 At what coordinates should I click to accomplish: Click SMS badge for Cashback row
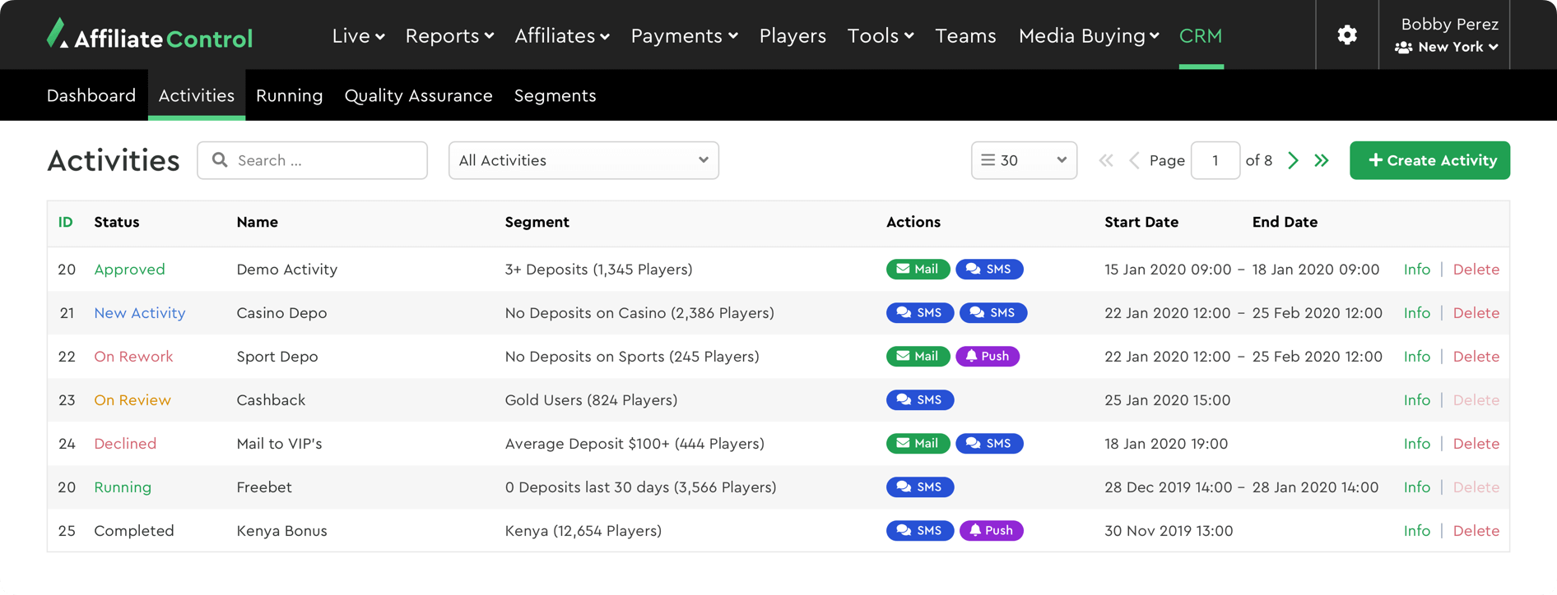[x=919, y=400]
